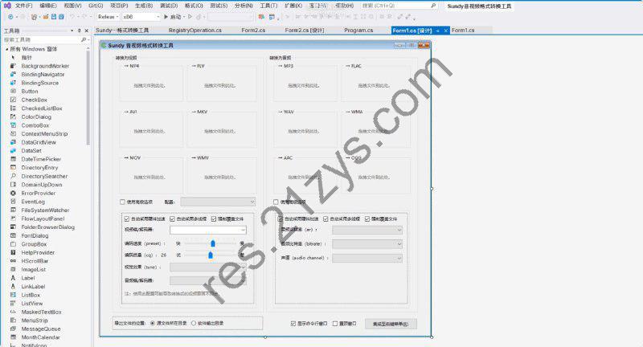Open the ar sample rate combo box

coord(367,231)
